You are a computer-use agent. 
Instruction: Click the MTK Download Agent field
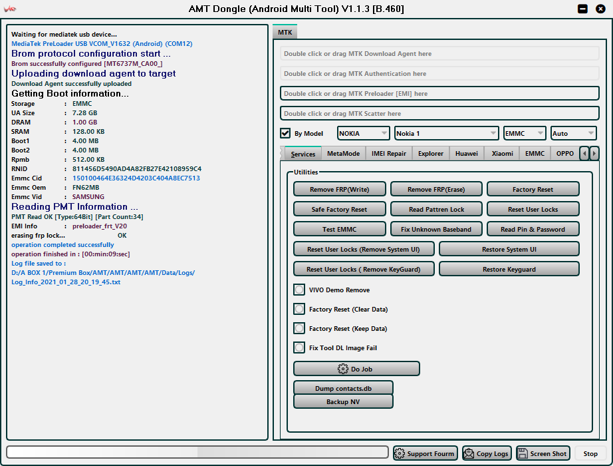click(x=439, y=54)
